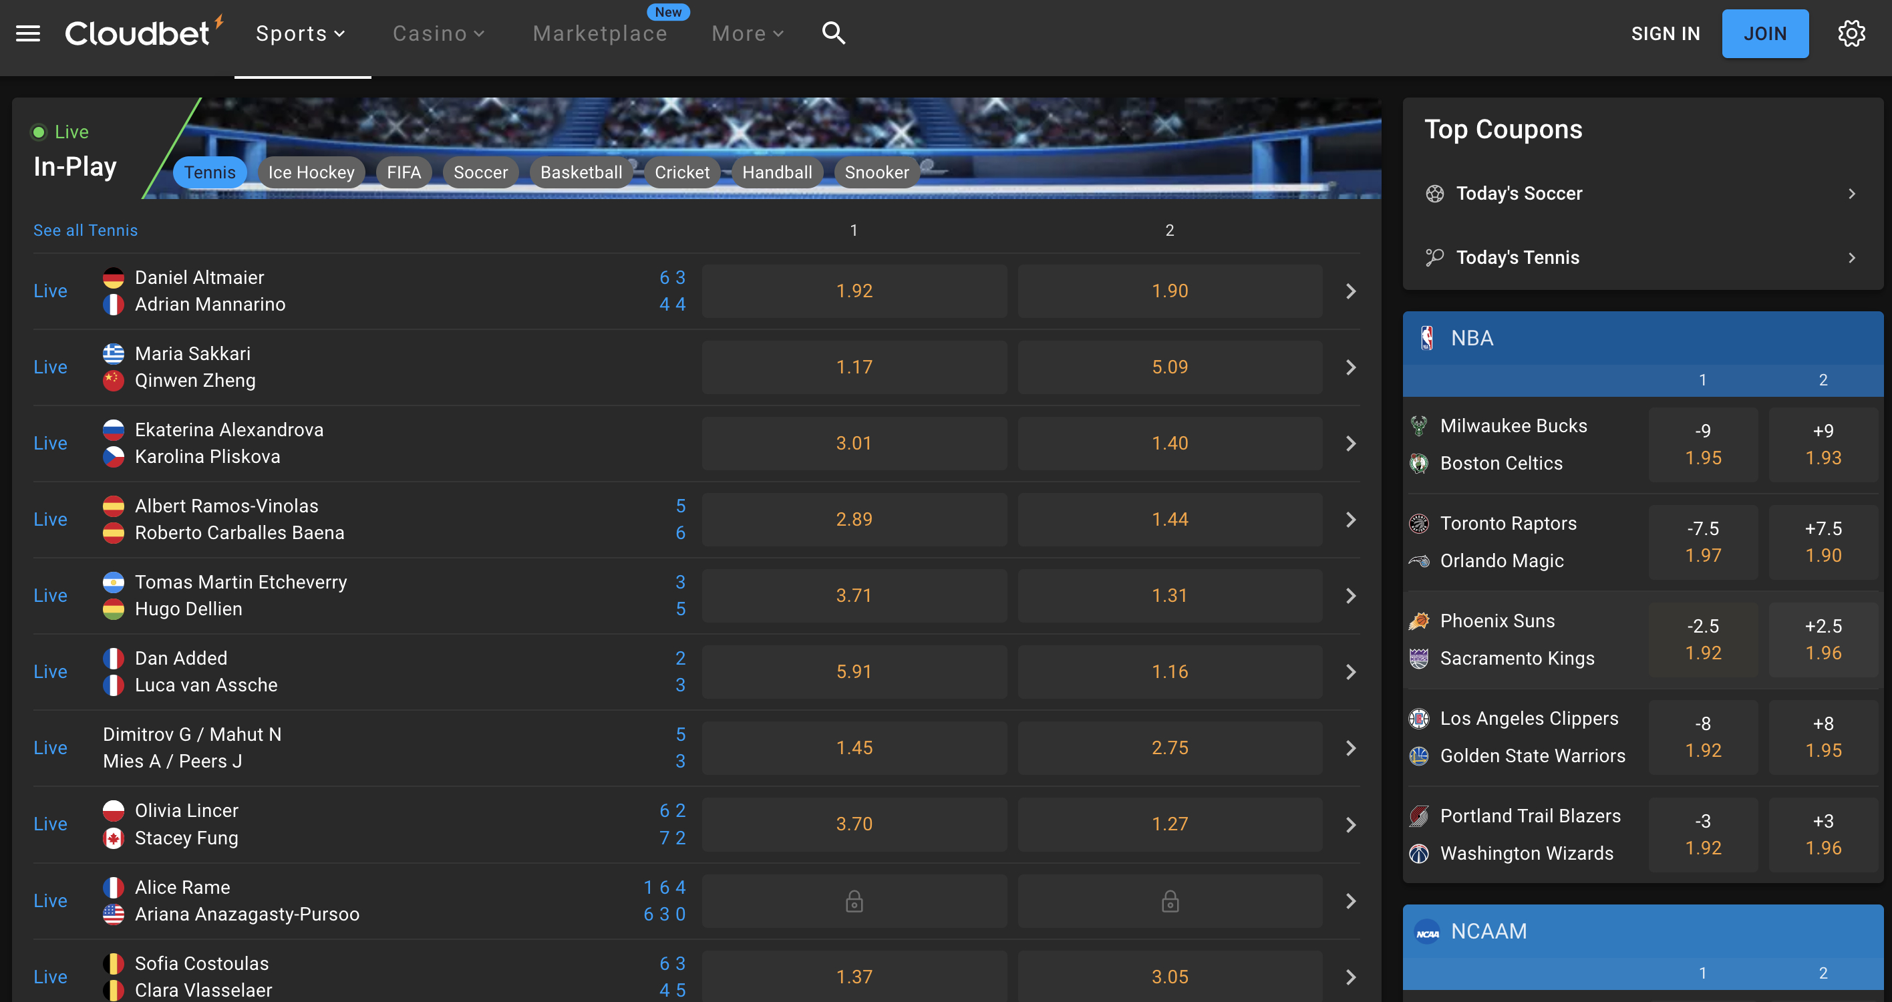
Task: Click the JOIN button
Action: tap(1765, 34)
